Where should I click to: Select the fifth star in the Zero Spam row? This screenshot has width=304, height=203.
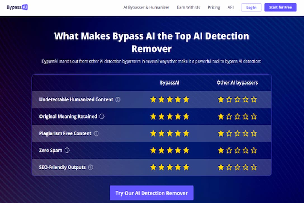[186, 150]
